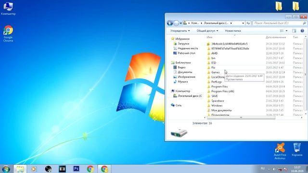Viewport: 308px width, 173px height.
Task: Open the view options dropdown arrow
Action: pyautogui.click(x=286, y=31)
